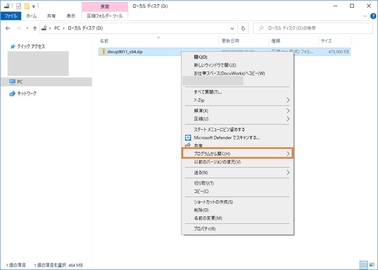Open the address bar history dropdown
This screenshot has height=270, width=378.
(232, 28)
